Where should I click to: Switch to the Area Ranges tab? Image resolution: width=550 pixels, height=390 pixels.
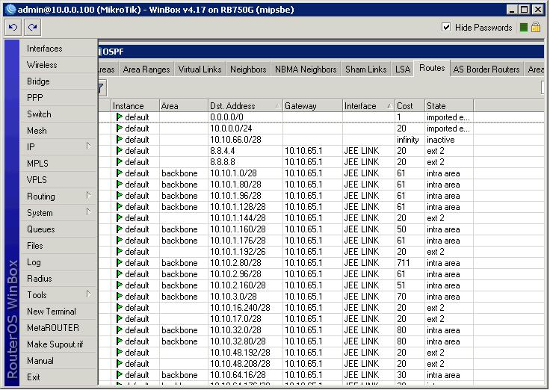146,69
